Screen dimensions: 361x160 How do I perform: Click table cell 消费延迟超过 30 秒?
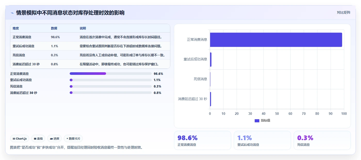[26, 64]
